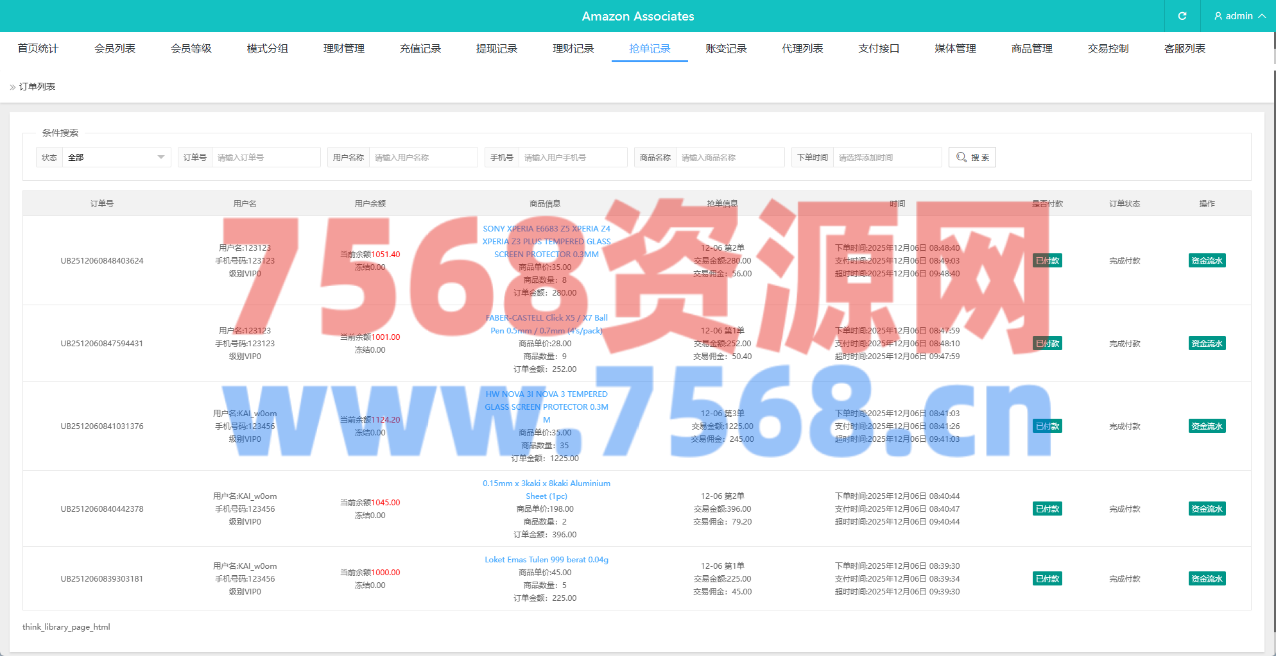Open the Loket Emas Tulen product link

tap(546, 560)
